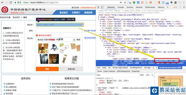Select the Event Listeners sidebar tab
This screenshot has width=186, height=95.
click(x=109, y=71)
